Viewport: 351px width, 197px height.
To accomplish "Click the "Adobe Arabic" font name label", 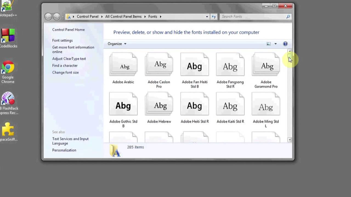I will coord(123,82).
